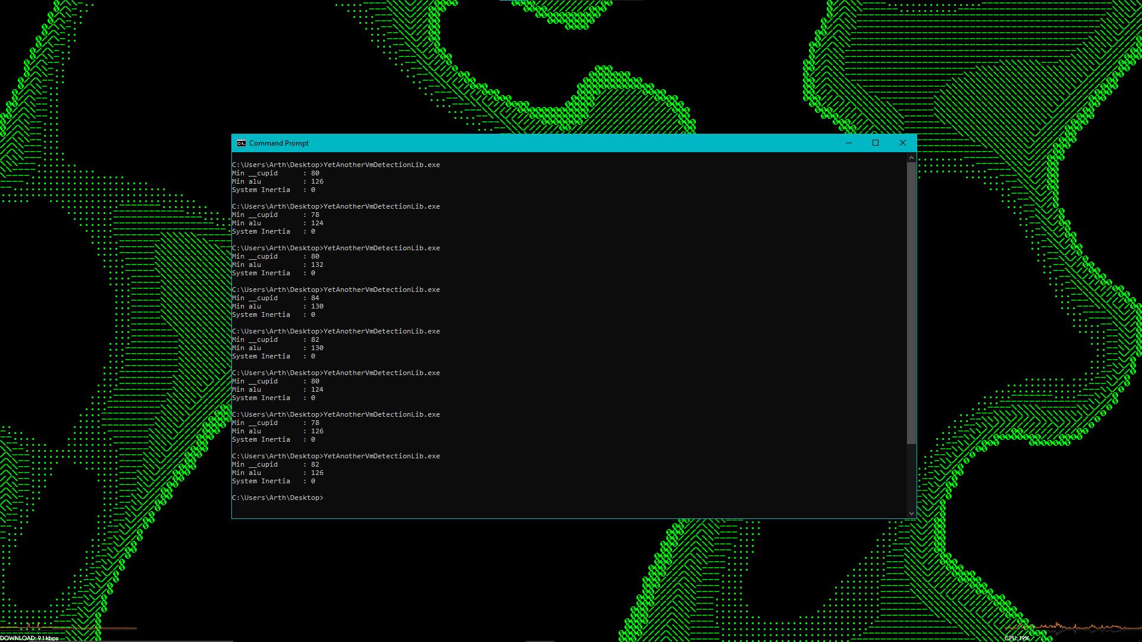
Task: Click scrollbar track below the thumb
Action: [911, 476]
